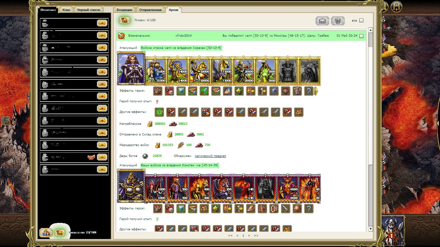440x247 pixels.
Task: Open the Клан tab
Action: click(x=66, y=10)
